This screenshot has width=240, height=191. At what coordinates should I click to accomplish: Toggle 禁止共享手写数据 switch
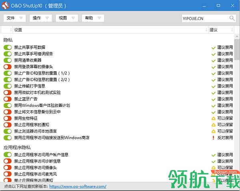8,47
